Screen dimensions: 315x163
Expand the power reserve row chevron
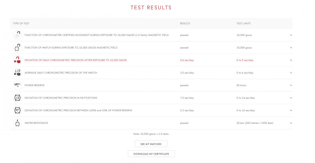coord(291,85)
